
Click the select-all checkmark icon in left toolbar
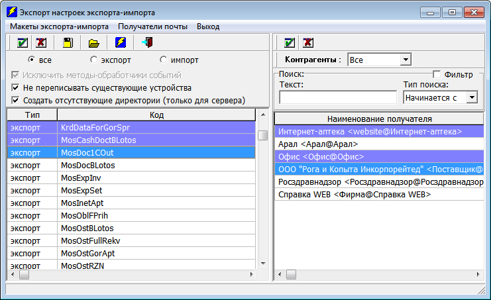pyautogui.click(x=23, y=43)
